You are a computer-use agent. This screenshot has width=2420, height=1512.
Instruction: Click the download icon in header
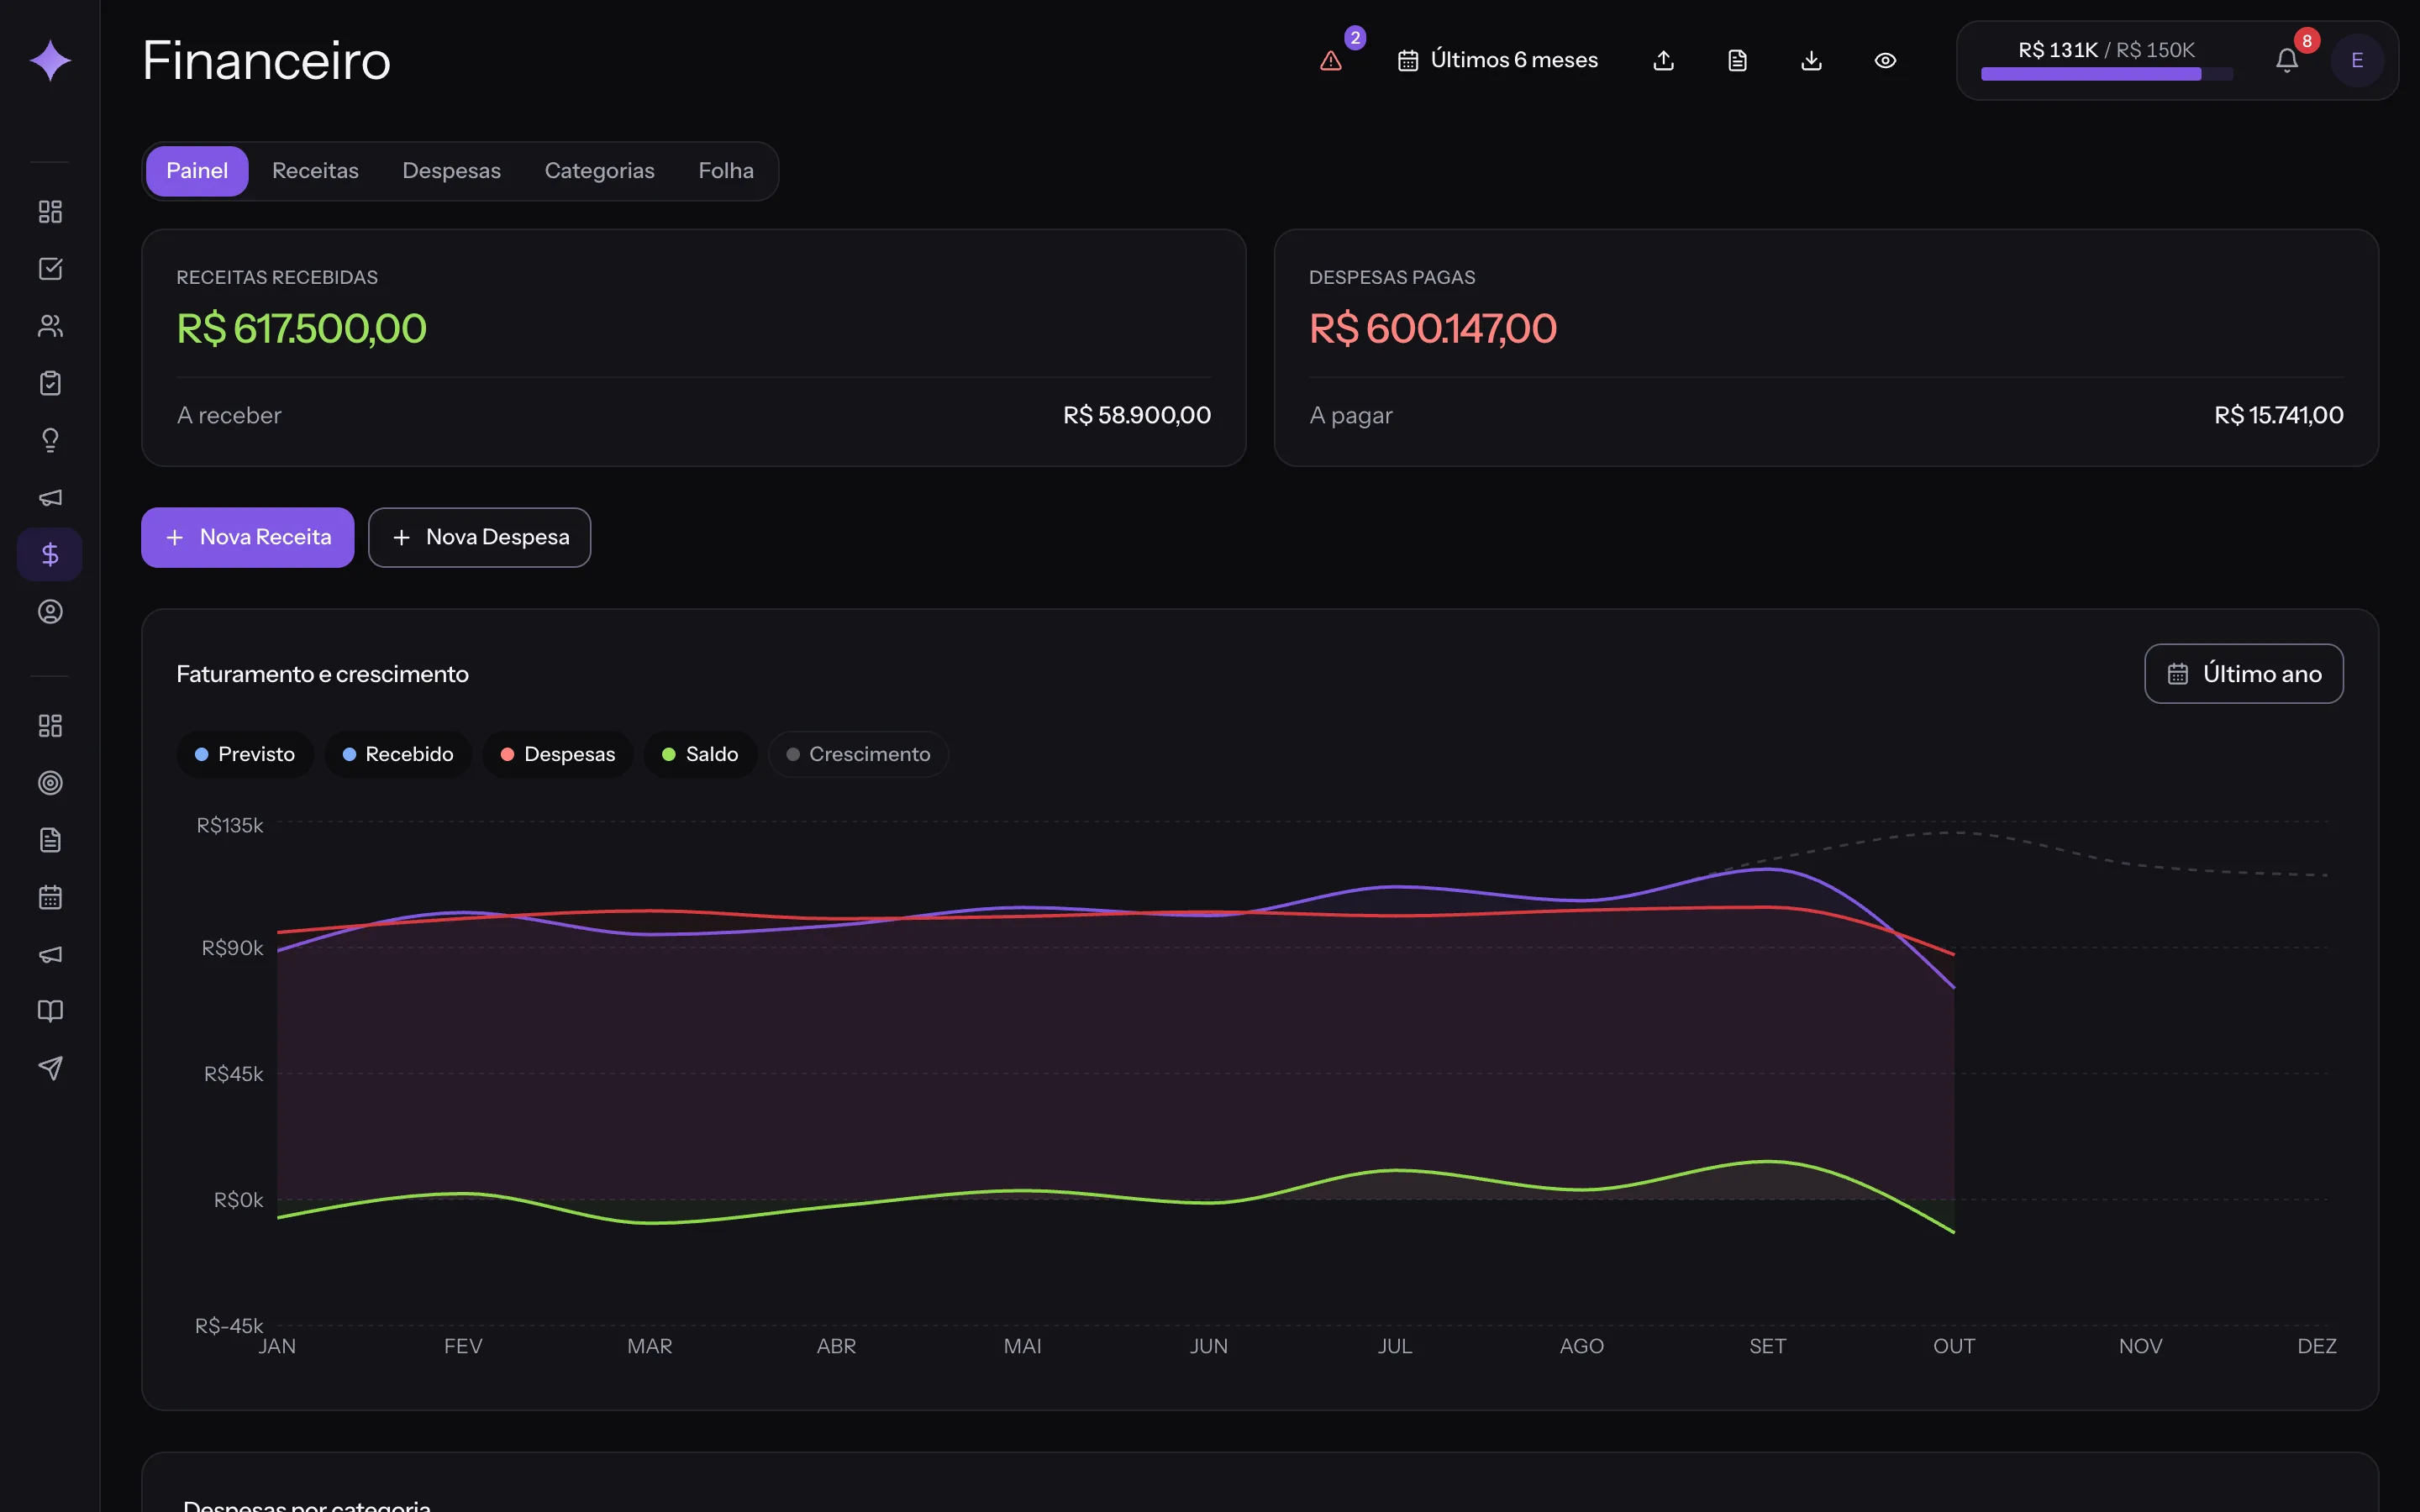[x=1811, y=61]
